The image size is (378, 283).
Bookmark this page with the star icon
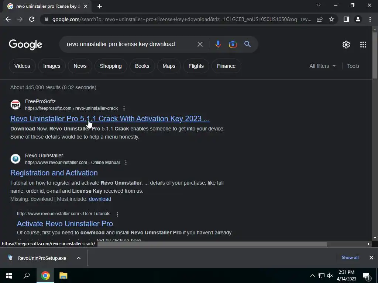331,19
